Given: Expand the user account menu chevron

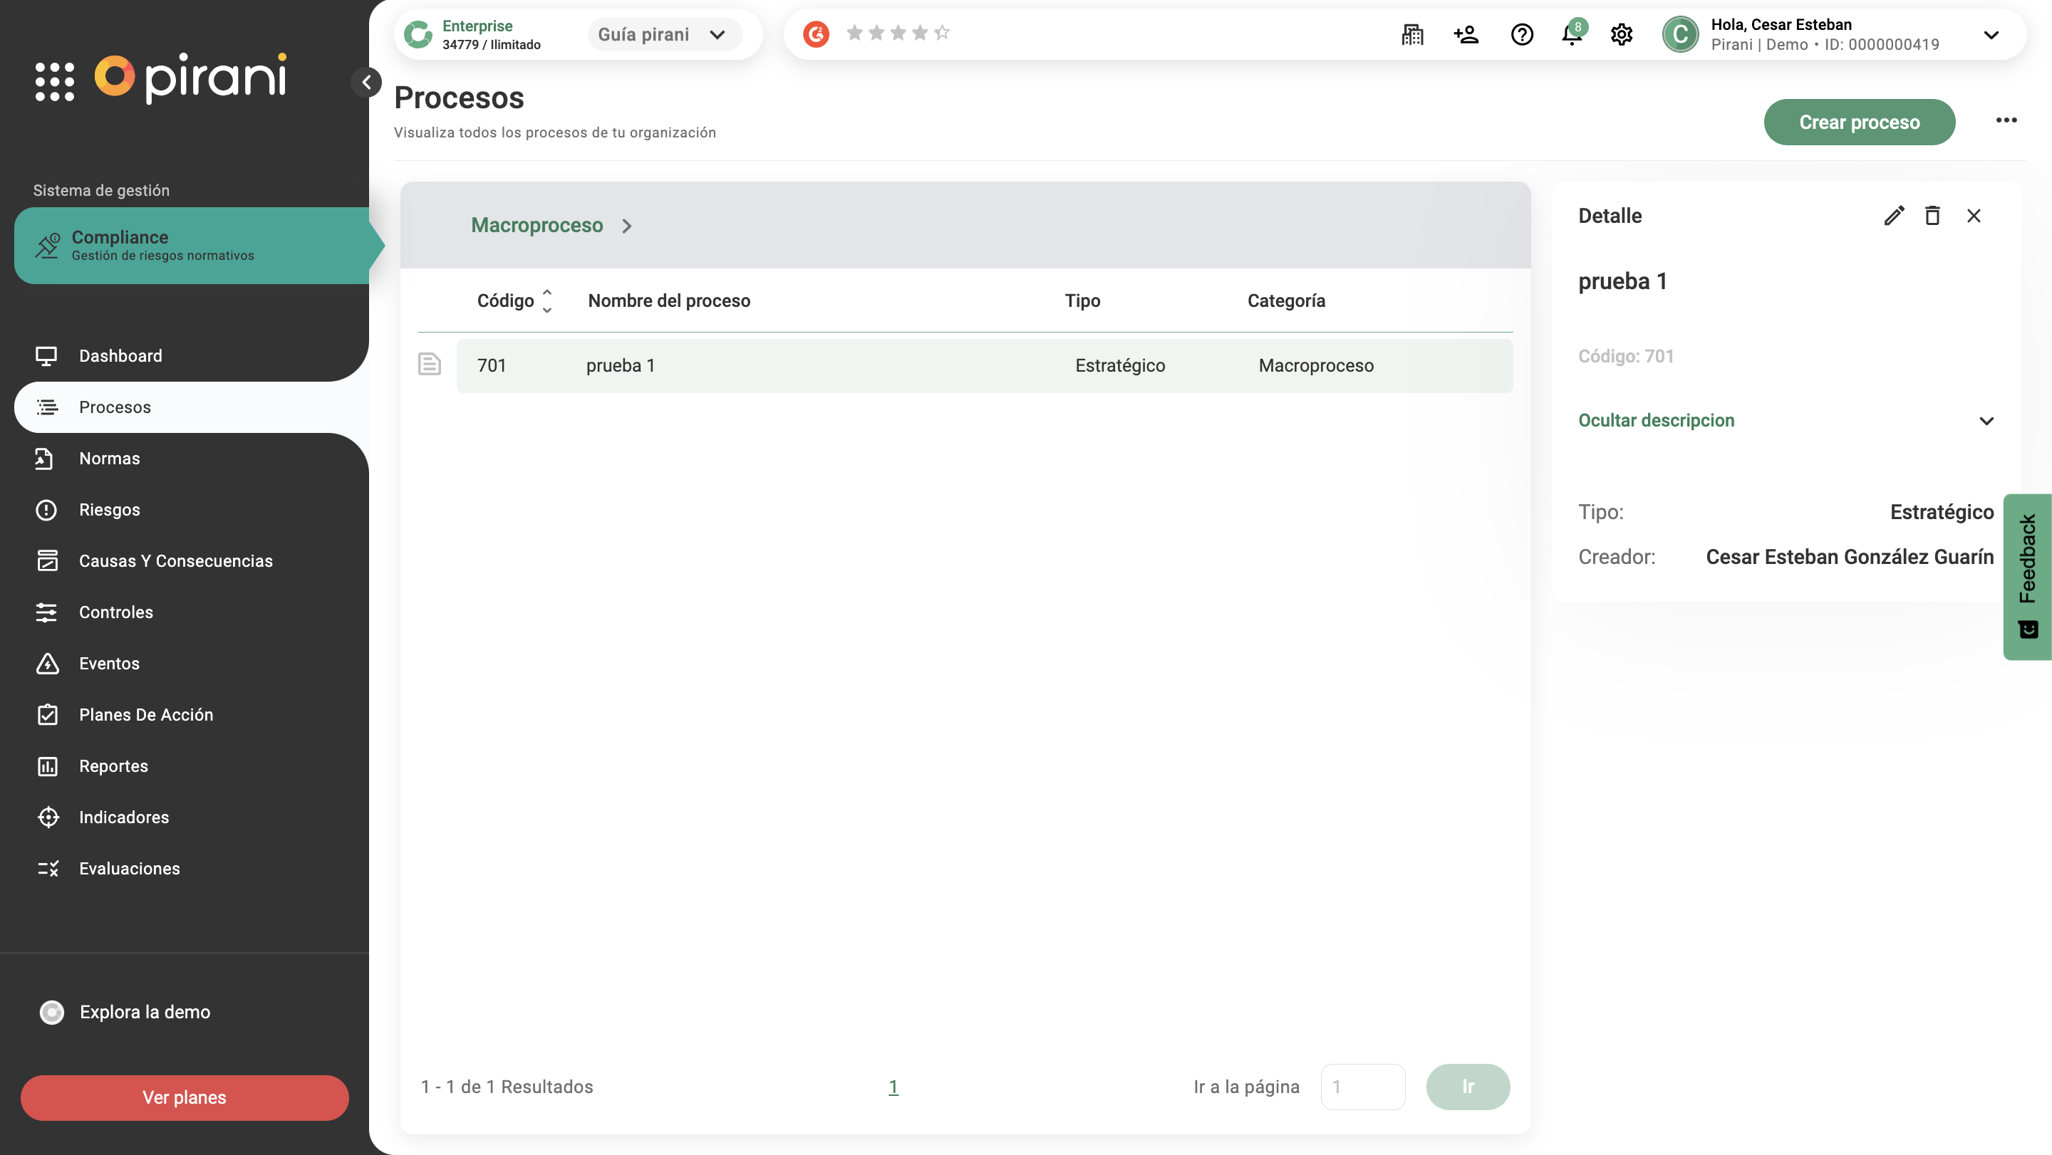Looking at the screenshot, I should [x=1991, y=34].
